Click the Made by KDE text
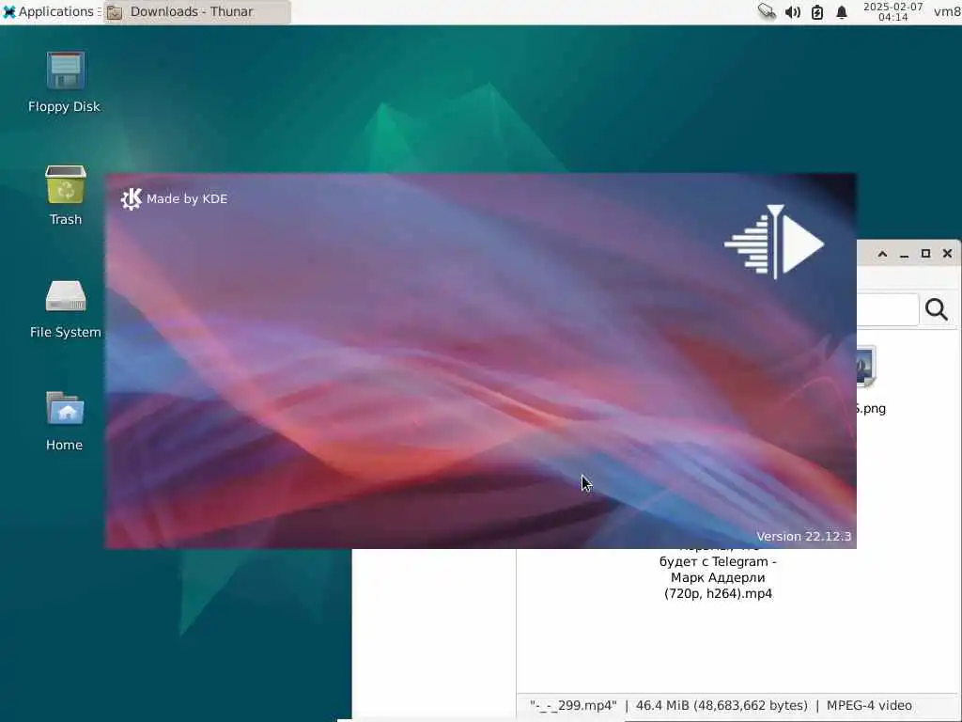This screenshot has height=722, width=962. coord(187,199)
